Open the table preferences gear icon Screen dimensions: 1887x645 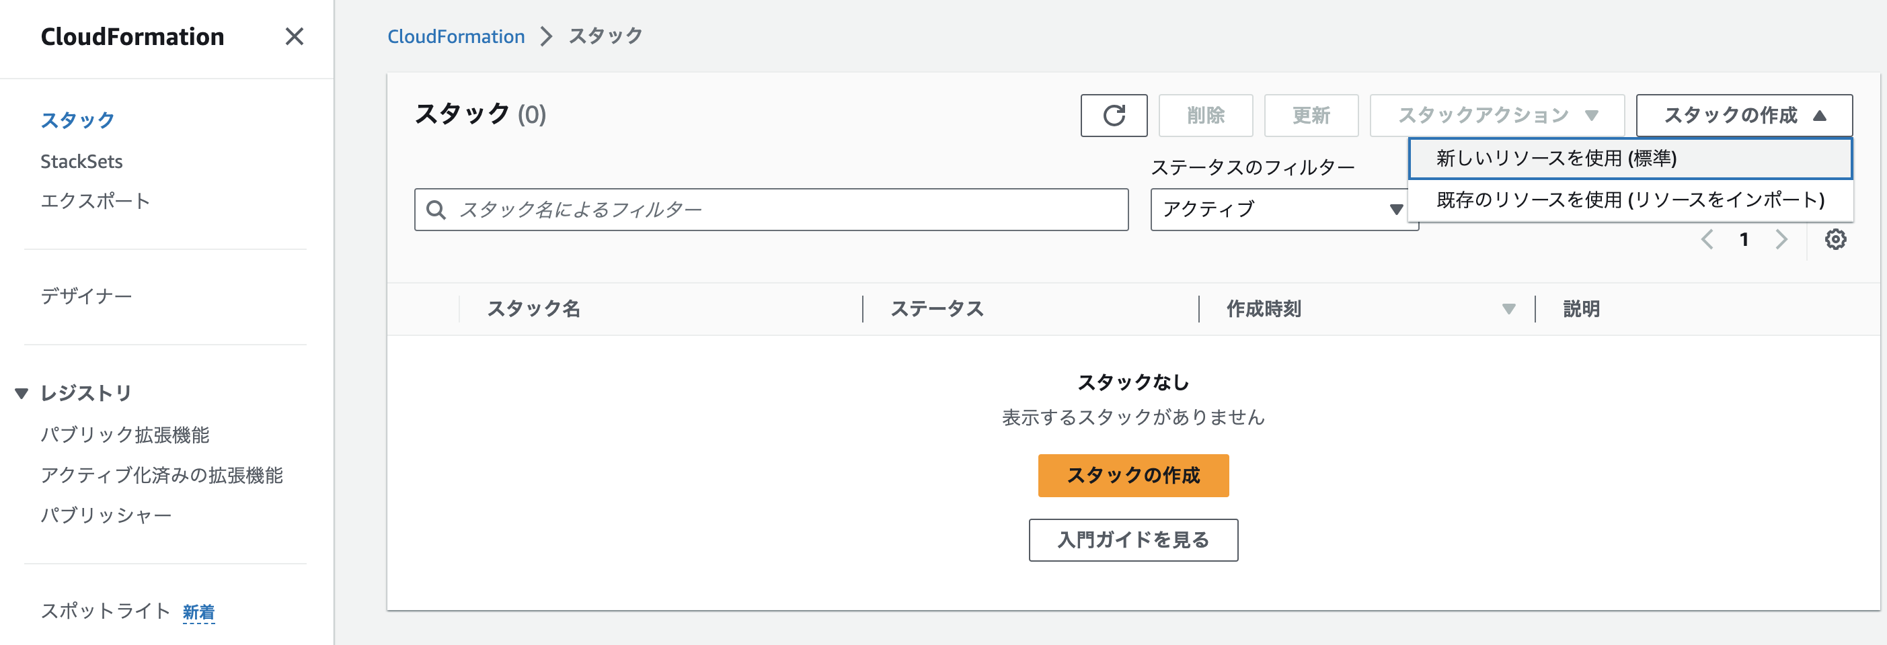(x=1835, y=239)
